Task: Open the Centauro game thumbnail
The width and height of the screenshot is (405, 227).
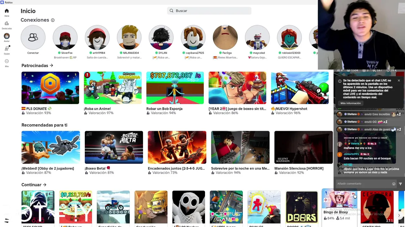Action: click(x=377, y=207)
